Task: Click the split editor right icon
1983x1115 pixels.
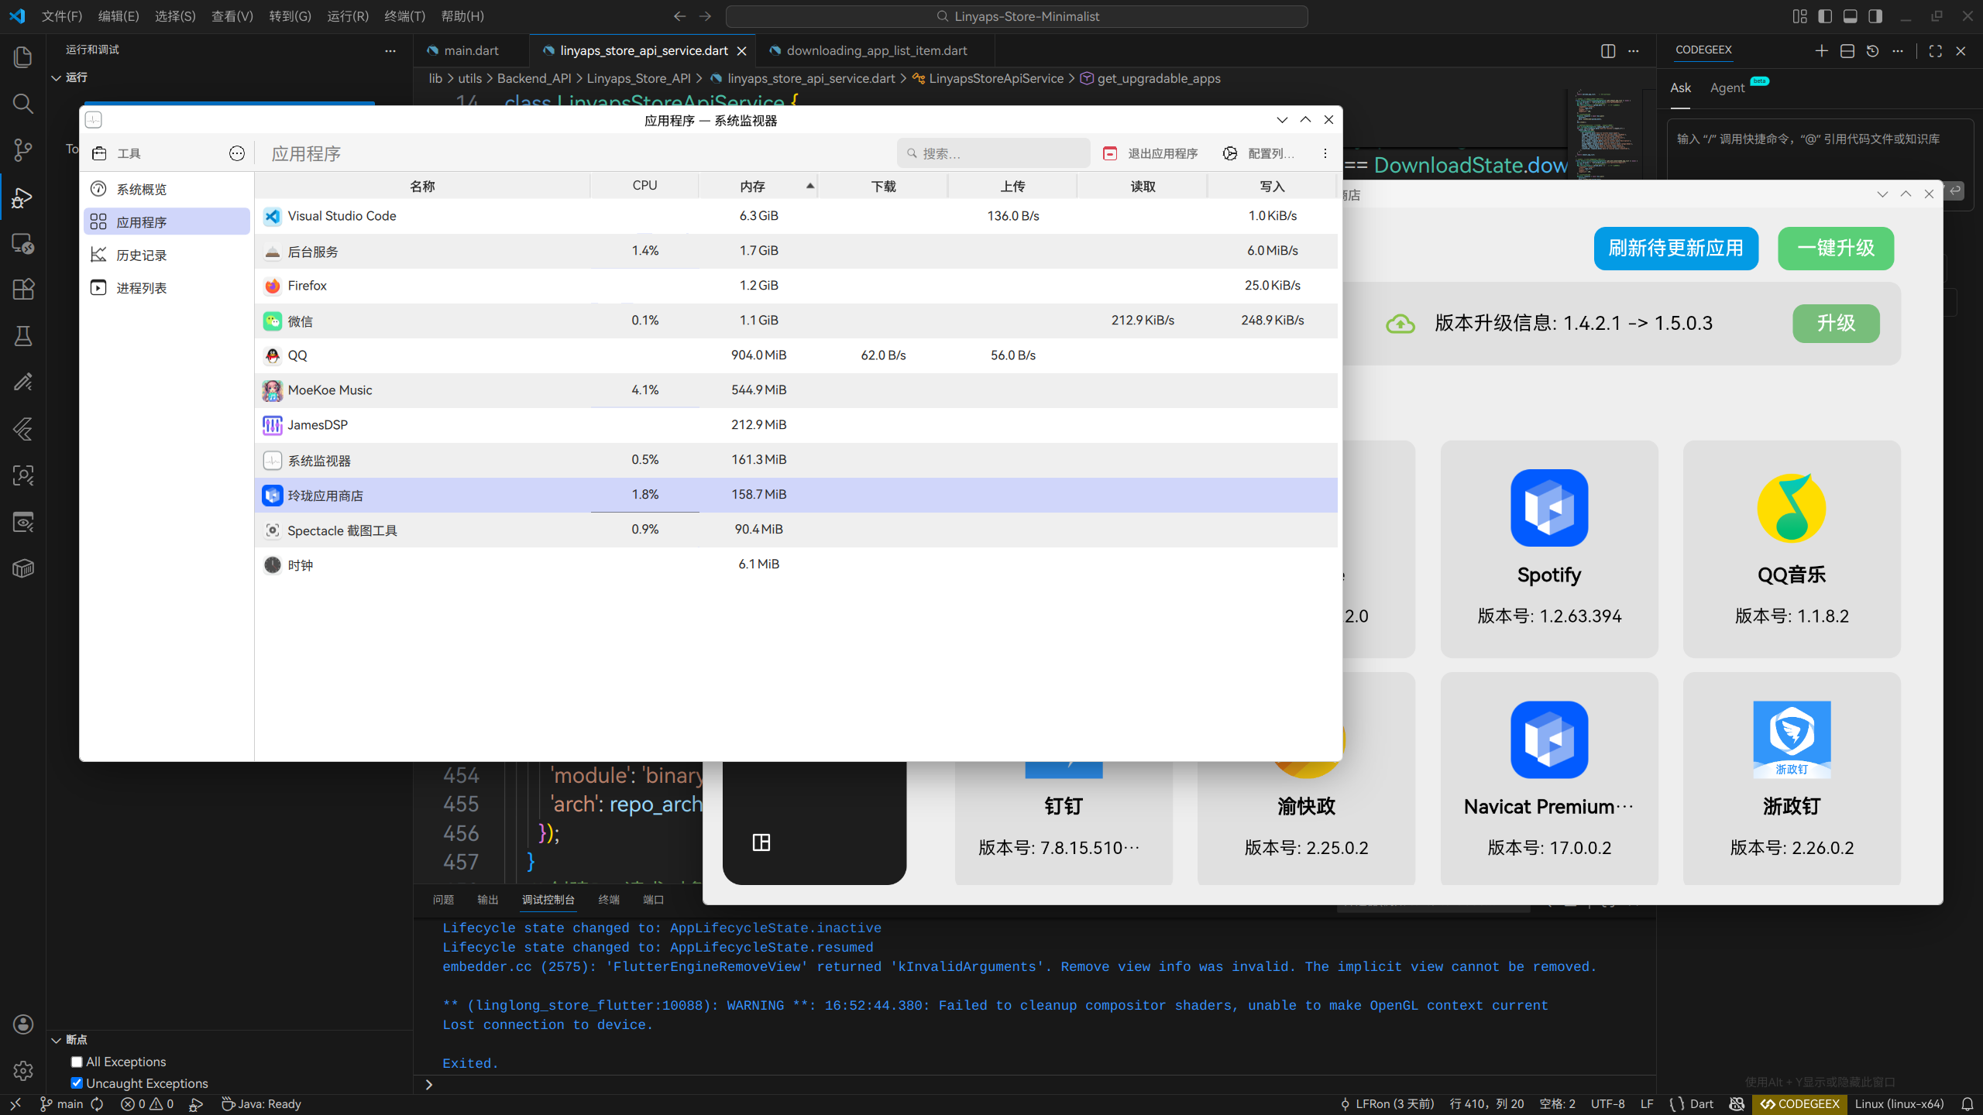Action: pyautogui.click(x=1608, y=51)
